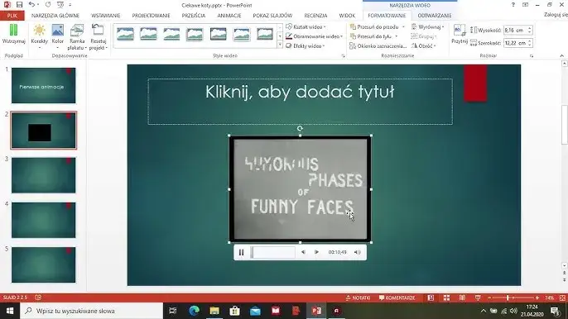Switch to ODTWARZANIE playback tab
This screenshot has width=568, height=319.
pyautogui.click(x=435, y=16)
